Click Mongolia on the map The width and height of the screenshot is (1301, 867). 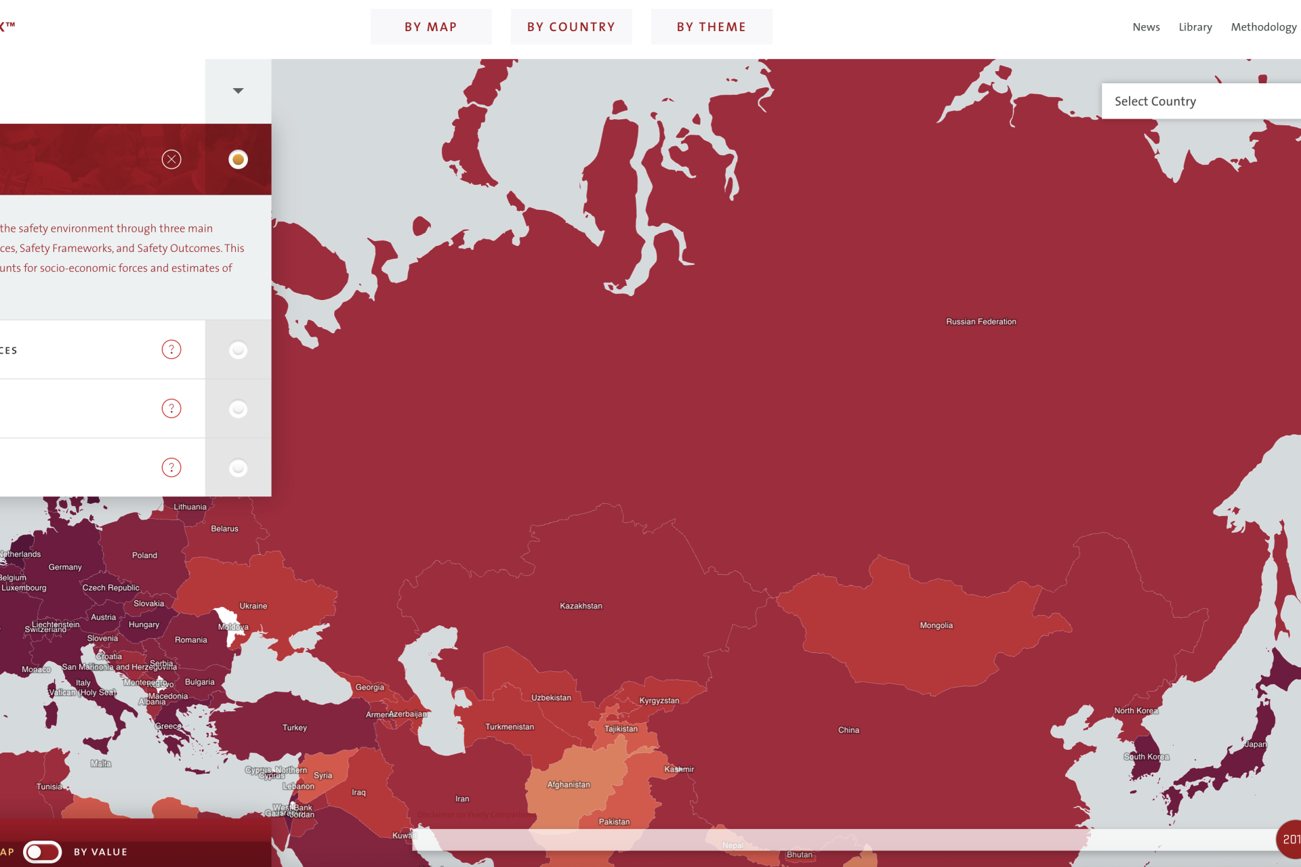click(936, 625)
